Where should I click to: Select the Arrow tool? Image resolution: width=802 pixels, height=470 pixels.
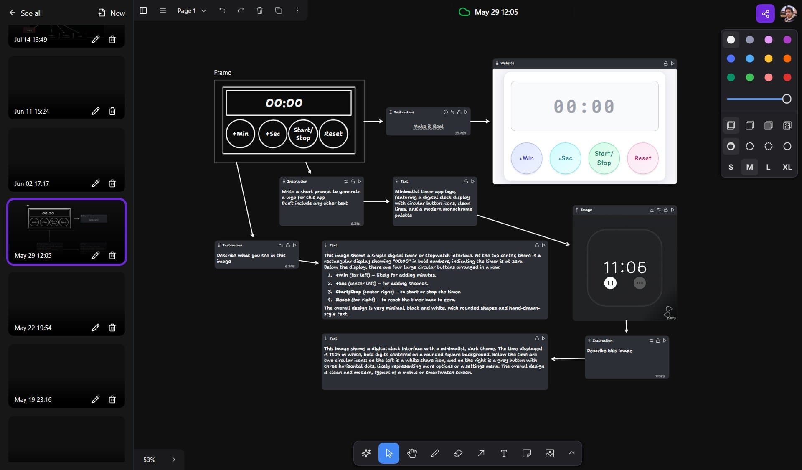click(481, 453)
